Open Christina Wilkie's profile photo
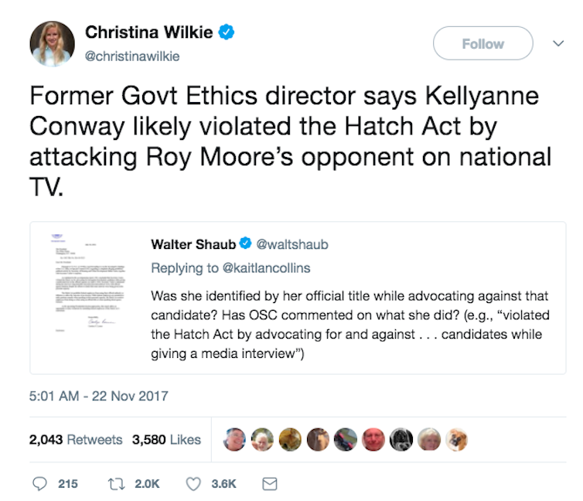The image size is (583, 501). (53, 43)
